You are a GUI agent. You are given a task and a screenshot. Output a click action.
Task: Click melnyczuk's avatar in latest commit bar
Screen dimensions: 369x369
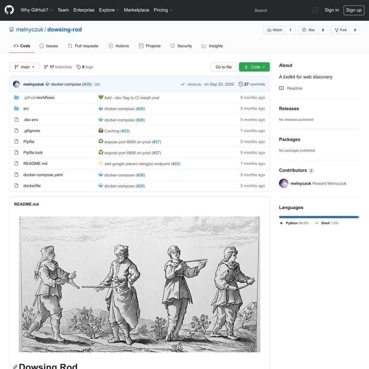pyautogui.click(x=17, y=84)
